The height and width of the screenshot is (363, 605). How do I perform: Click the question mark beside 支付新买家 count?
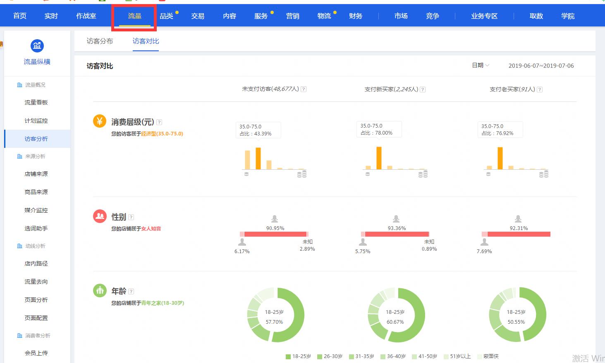point(422,89)
